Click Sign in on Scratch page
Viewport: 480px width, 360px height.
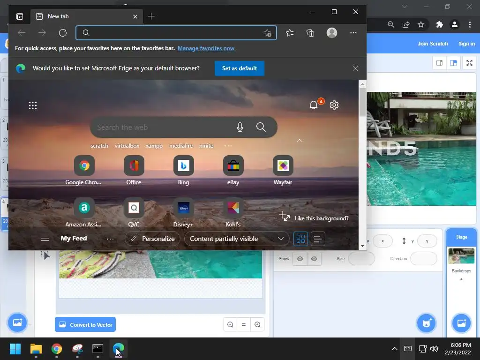[x=466, y=44]
